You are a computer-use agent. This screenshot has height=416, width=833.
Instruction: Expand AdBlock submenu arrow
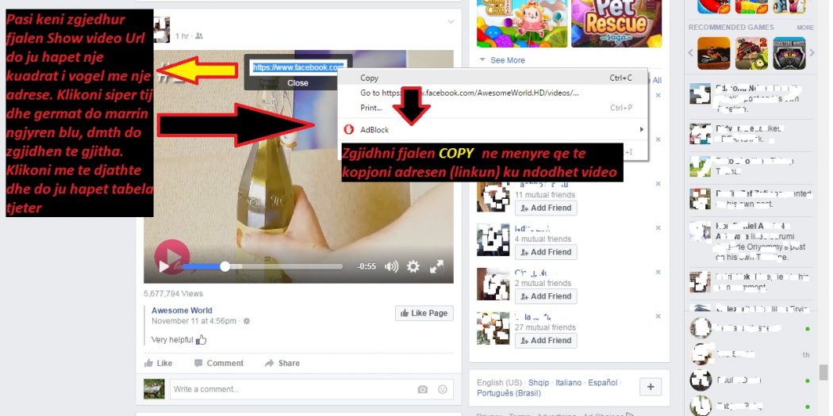coord(641,129)
